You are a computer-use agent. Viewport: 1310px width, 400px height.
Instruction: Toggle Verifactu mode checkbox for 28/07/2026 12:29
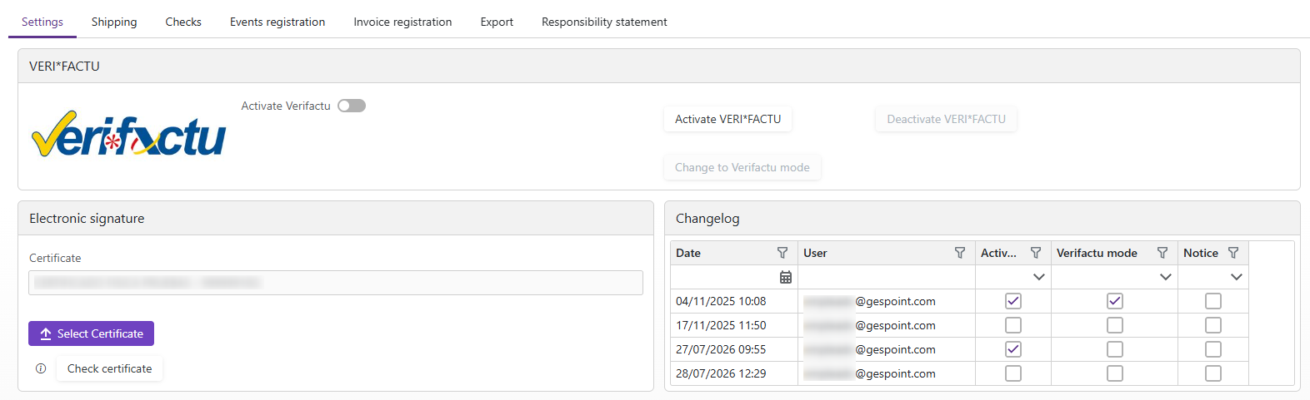[1115, 373]
